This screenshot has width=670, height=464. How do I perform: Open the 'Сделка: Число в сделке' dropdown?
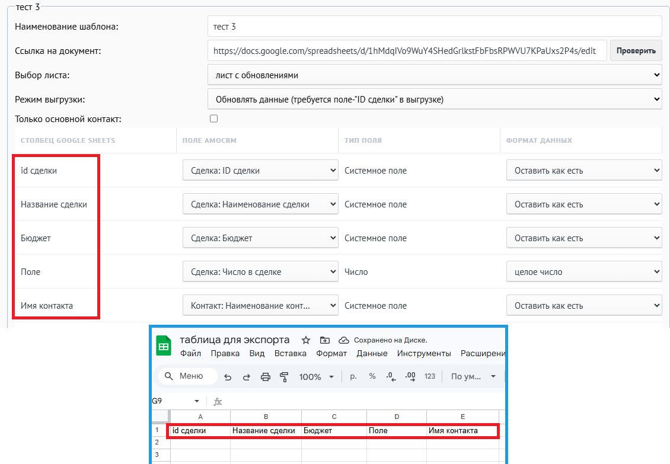(260, 272)
